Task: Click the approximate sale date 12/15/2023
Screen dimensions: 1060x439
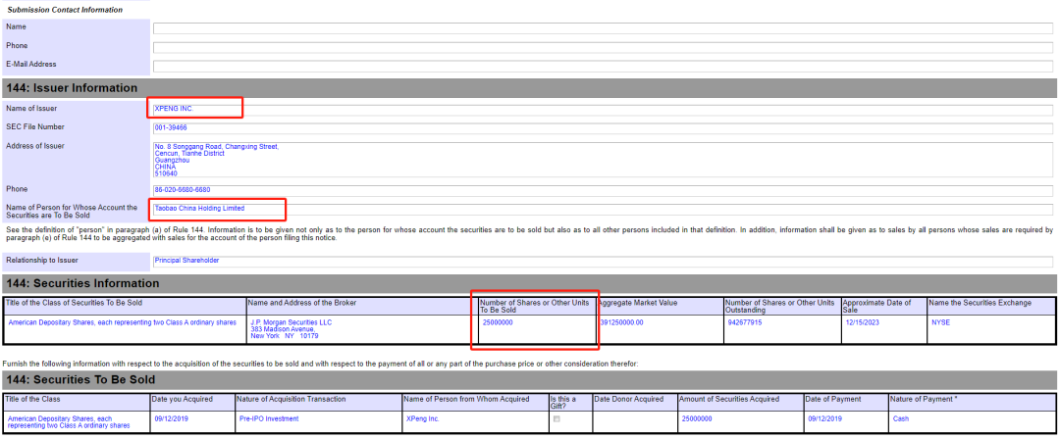Action: click(861, 322)
